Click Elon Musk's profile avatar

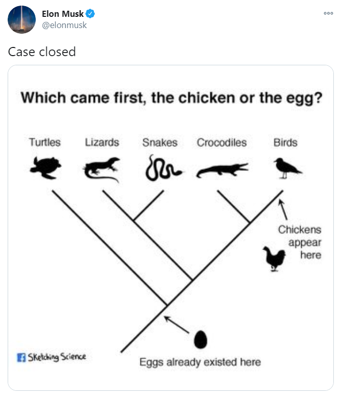coord(21,19)
